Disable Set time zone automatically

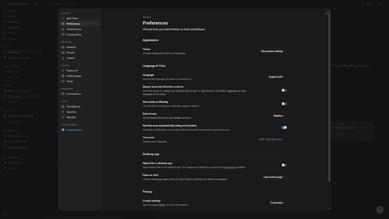284,128
